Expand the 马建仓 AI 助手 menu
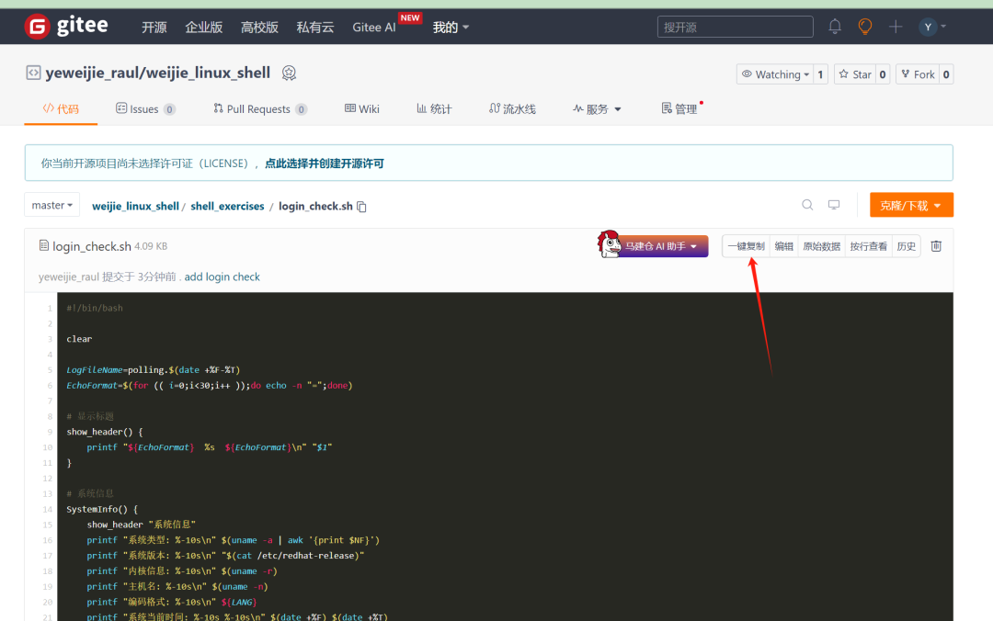Image resolution: width=993 pixels, height=621 pixels. 661,246
